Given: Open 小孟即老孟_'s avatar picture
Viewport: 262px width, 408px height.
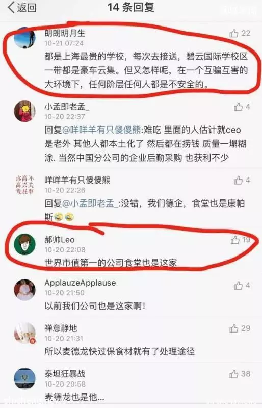Looking at the screenshot, I should [24, 111].
